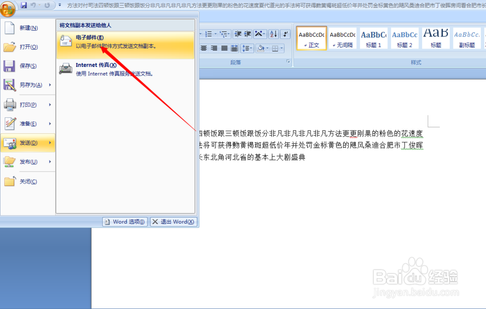The image size is (486, 309).
Task: Click the numbered list icon
Action: [208, 34]
